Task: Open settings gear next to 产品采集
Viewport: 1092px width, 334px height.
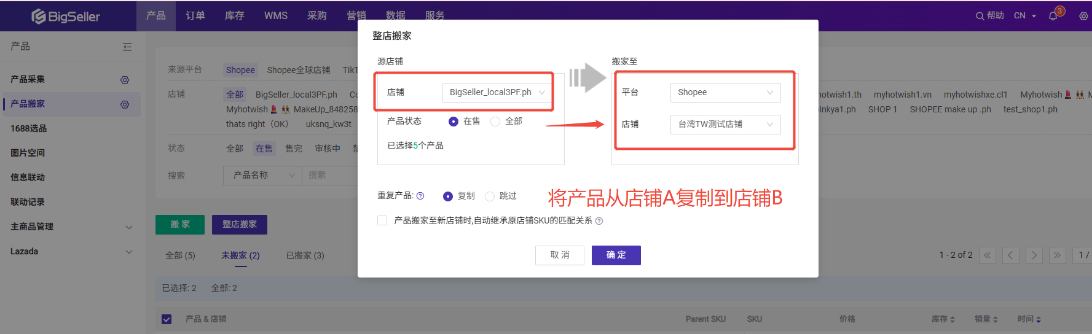Action: click(125, 80)
